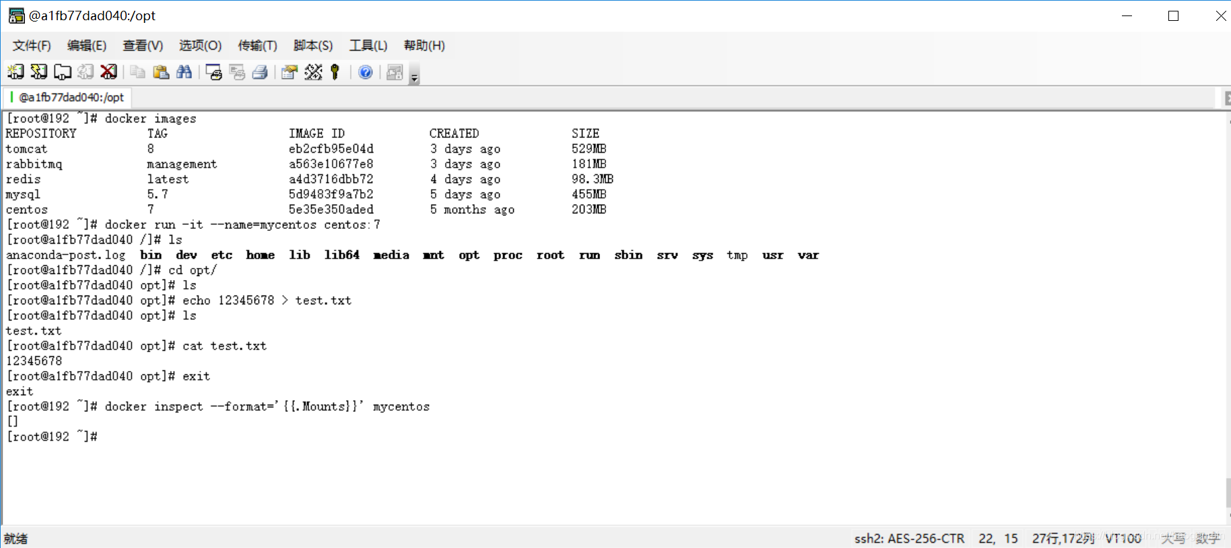Click the Print Screen icon
Image resolution: width=1231 pixels, height=548 pixels.
[x=214, y=72]
